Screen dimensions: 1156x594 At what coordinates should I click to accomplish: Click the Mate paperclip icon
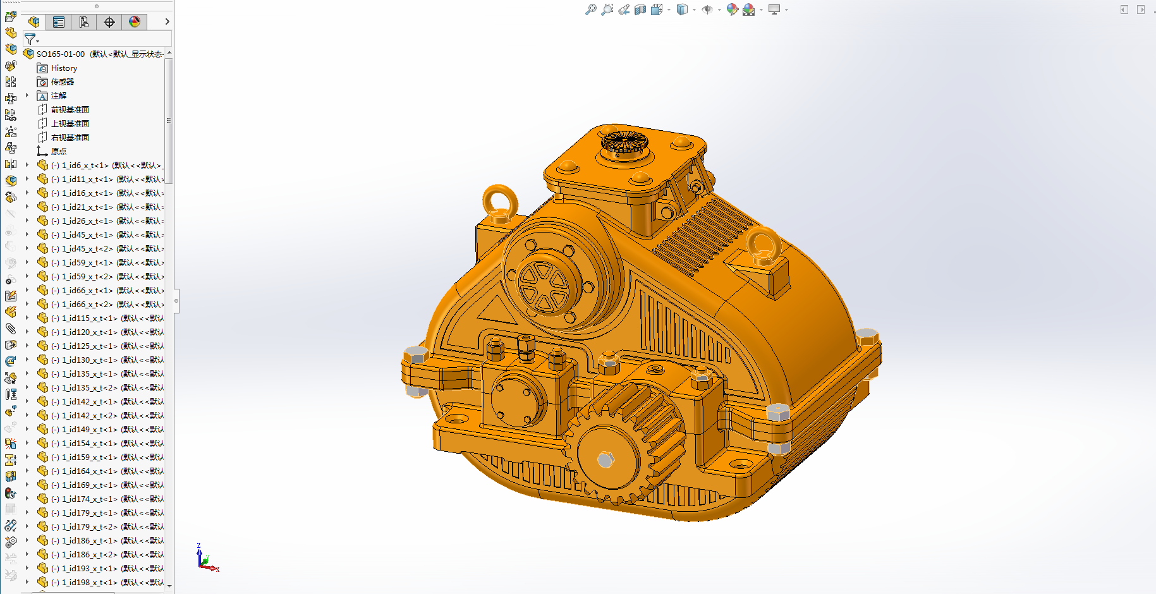(11, 329)
